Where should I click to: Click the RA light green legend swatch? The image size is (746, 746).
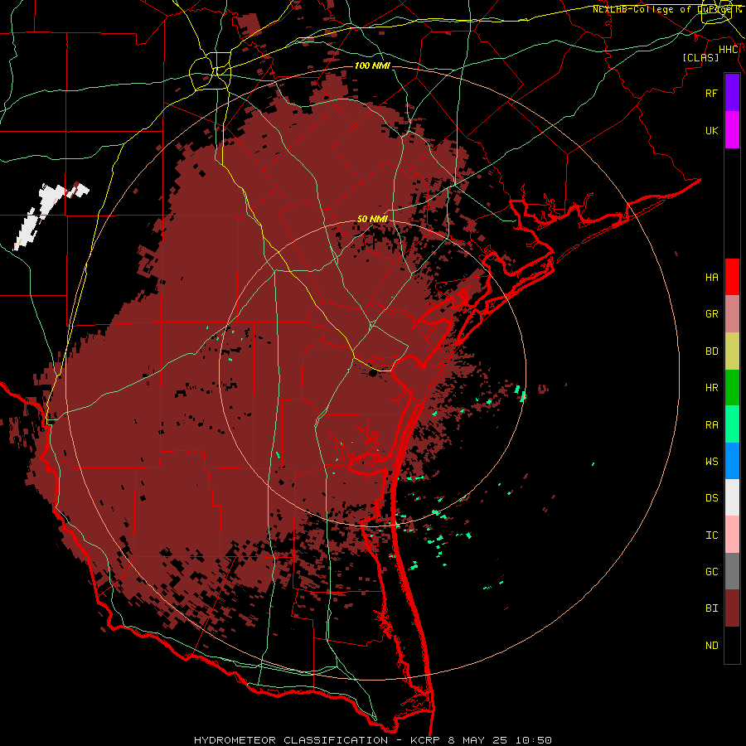(732, 424)
